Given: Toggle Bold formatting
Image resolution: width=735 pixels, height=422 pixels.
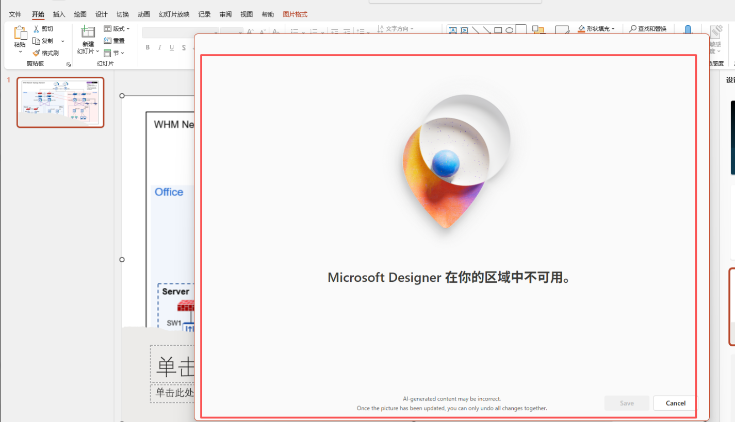Looking at the screenshot, I should 148,48.
